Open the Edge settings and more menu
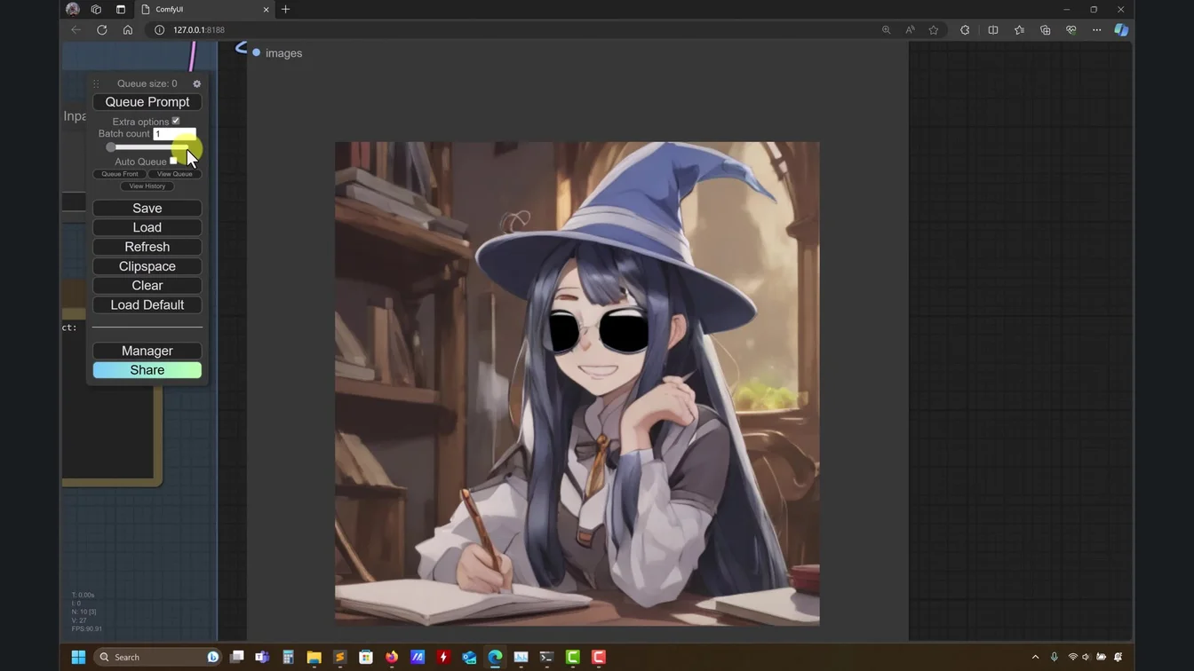1194x671 pixels. (x=1096, y=30)
